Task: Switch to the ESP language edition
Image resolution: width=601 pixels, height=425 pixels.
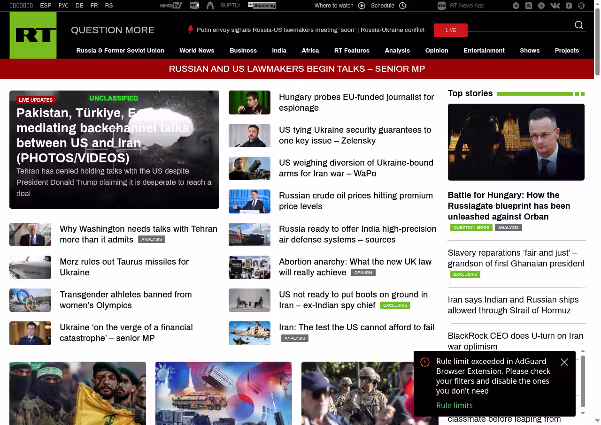Action: click(x=46, y=6)
